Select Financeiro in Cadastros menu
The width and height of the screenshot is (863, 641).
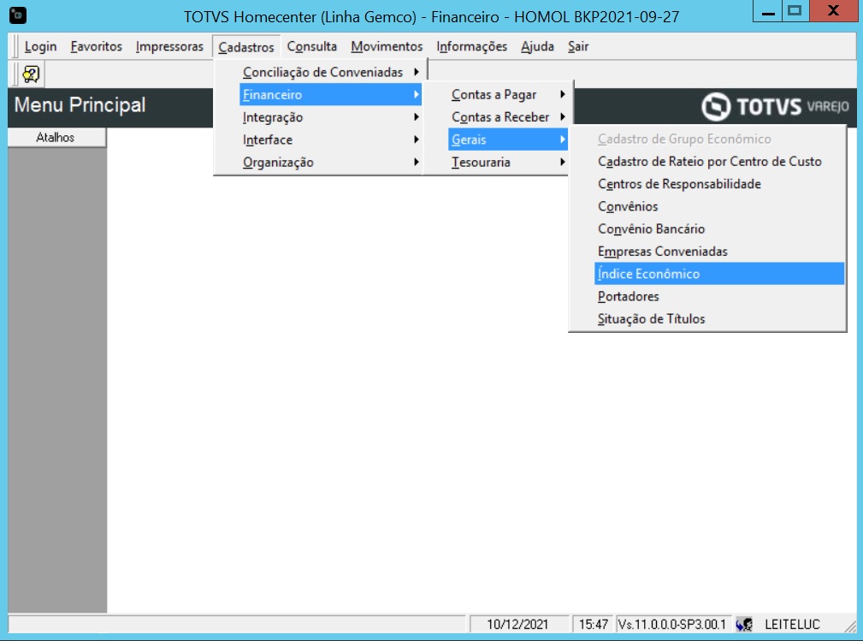(331, 95)
